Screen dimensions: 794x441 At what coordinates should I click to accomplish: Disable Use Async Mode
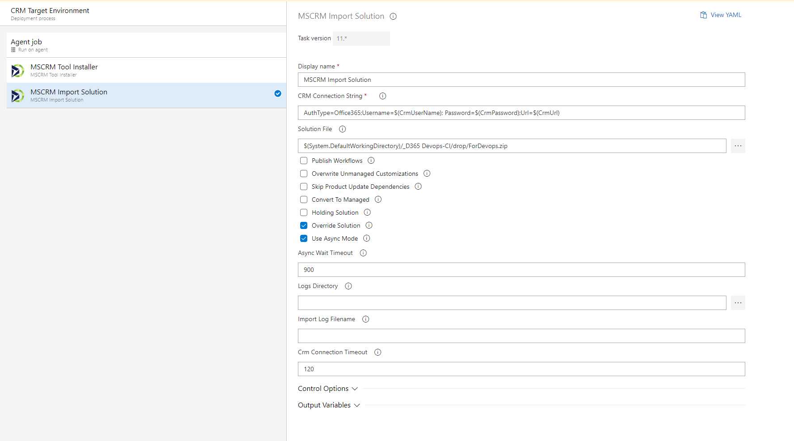pyautogui.click(x=304, y=238)
